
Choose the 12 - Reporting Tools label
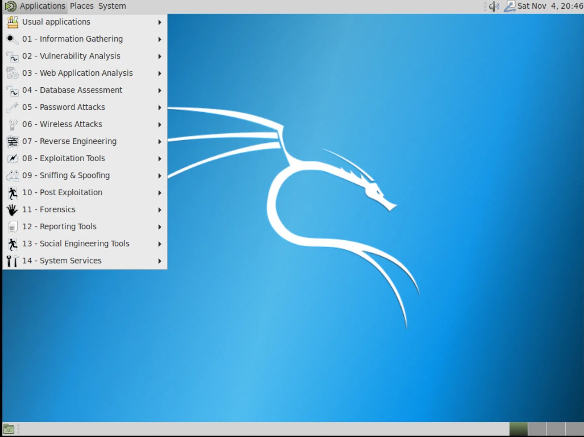tap(59, 226)
